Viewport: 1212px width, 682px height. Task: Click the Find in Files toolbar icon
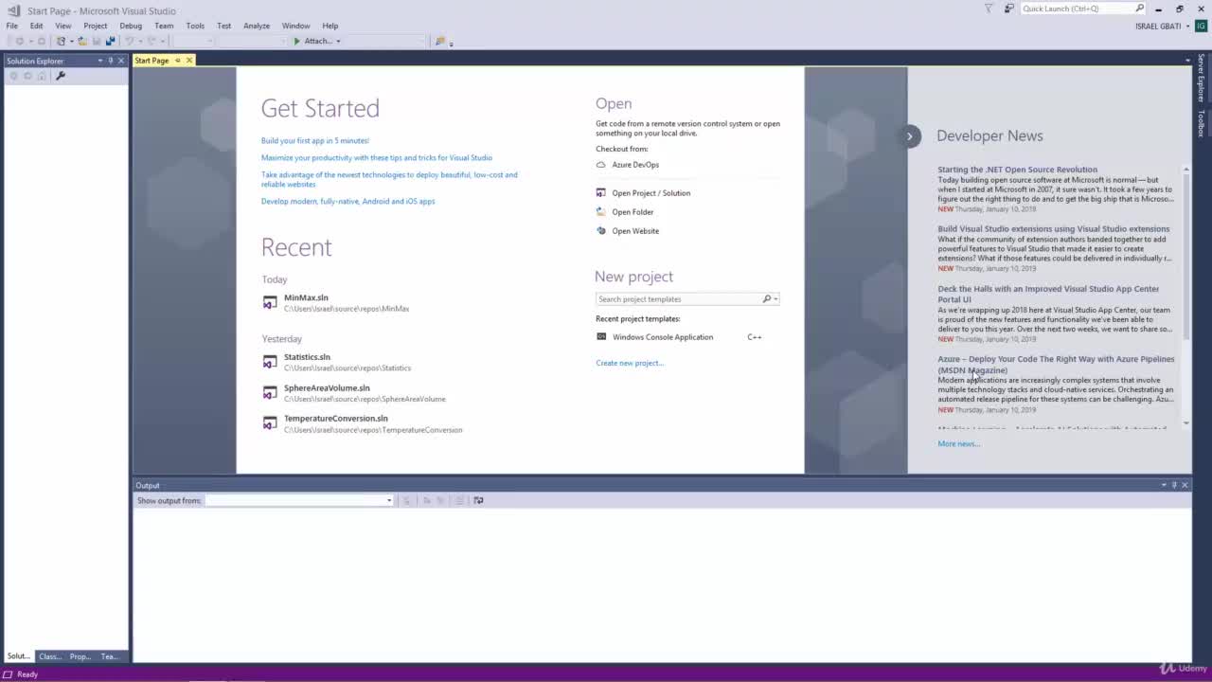point(439,41)
